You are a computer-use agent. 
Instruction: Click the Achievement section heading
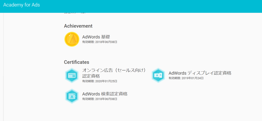tap(78, 26)
